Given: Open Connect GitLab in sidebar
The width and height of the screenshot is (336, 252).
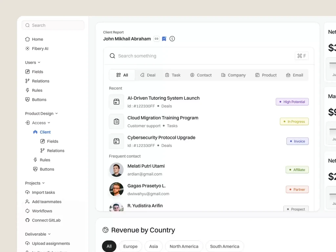Looking at the screenshot, I should point(43,220).
